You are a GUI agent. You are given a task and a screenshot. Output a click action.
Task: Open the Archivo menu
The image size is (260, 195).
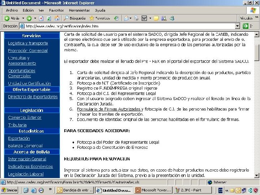tap(12, 10)
